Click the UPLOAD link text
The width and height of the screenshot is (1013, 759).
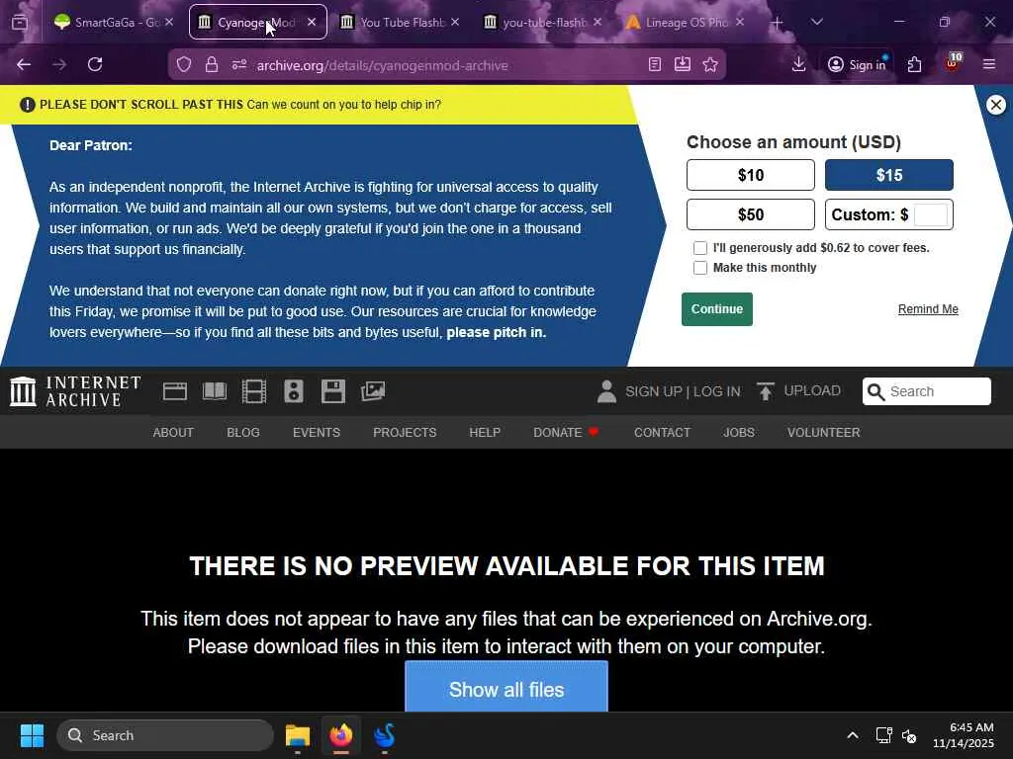pos(812,391)
